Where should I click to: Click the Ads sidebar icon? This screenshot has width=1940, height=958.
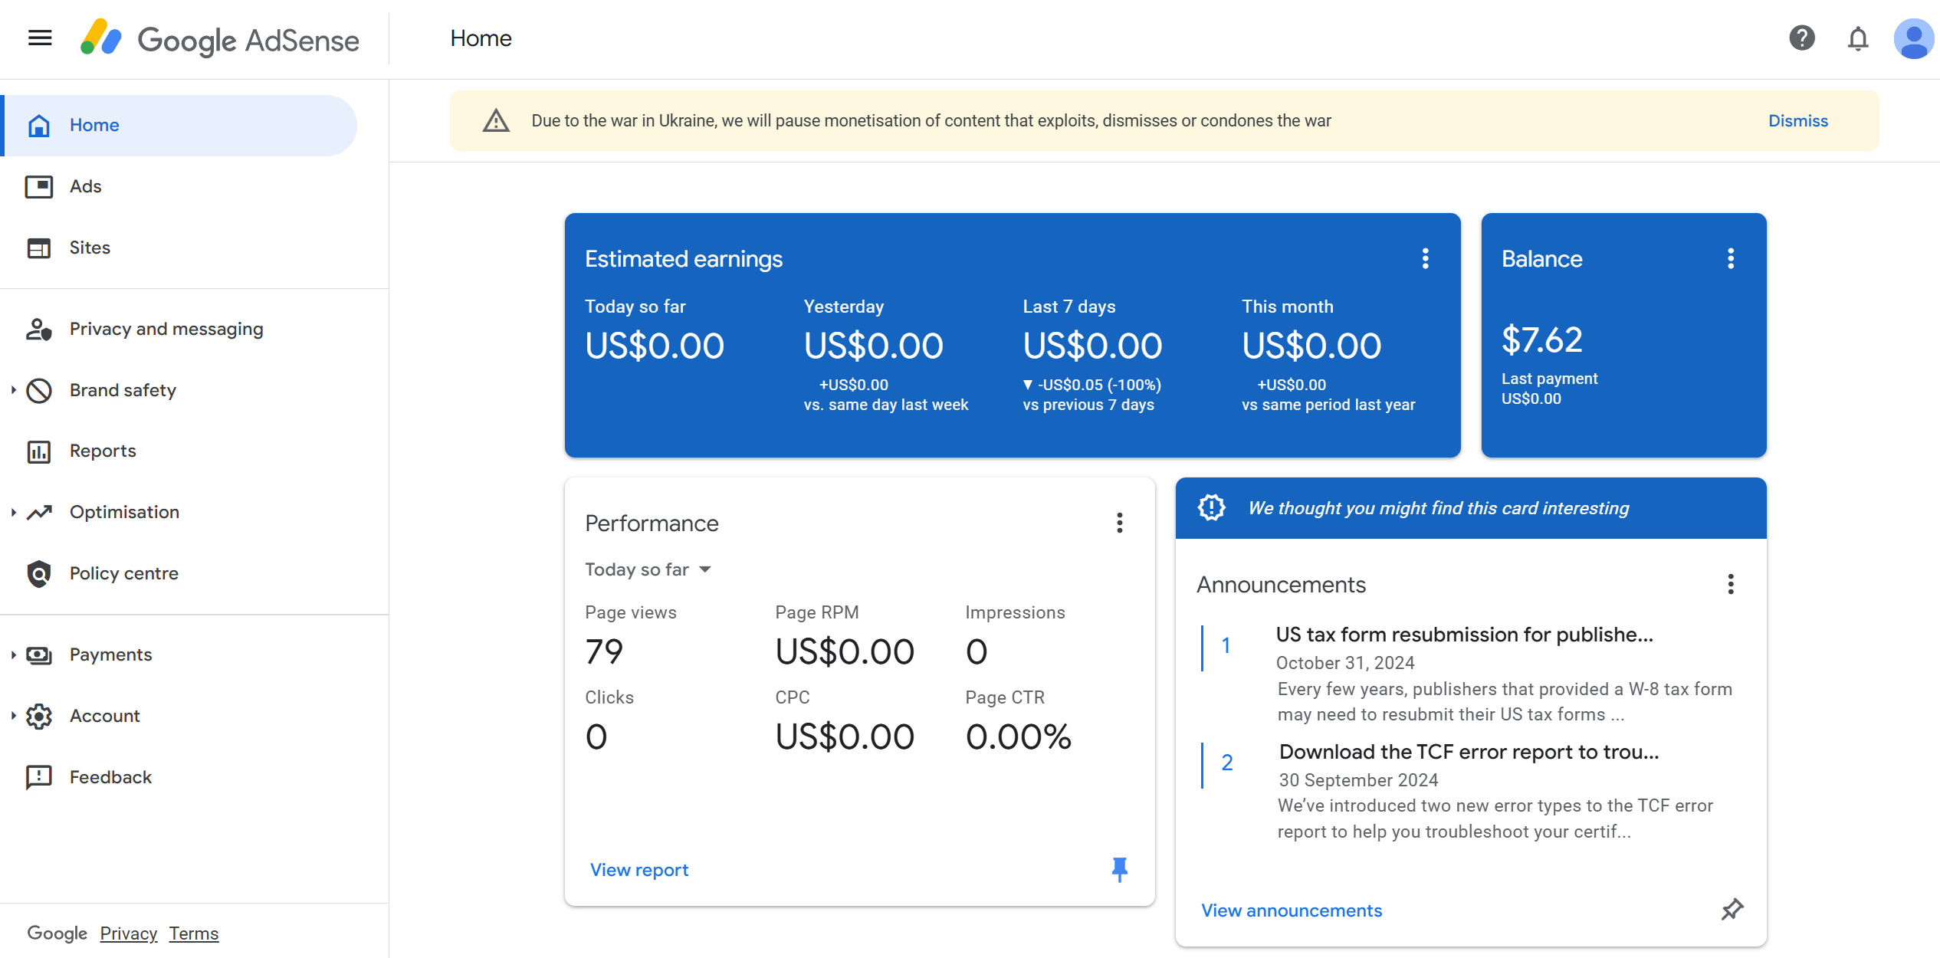(x=39, y=186)
